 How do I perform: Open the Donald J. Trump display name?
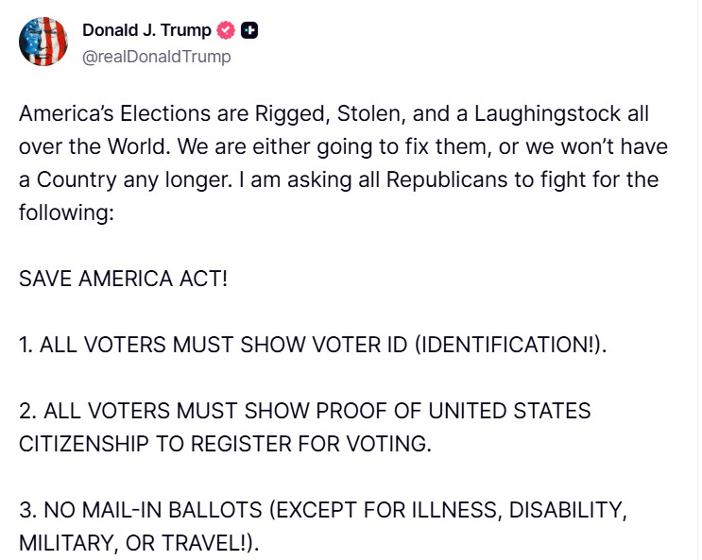tap(146, 30)
